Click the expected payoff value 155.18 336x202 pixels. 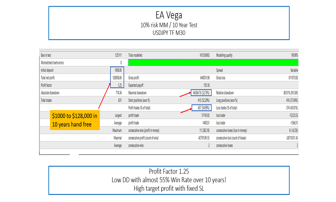pyautogui.click(x=206, y=85)
